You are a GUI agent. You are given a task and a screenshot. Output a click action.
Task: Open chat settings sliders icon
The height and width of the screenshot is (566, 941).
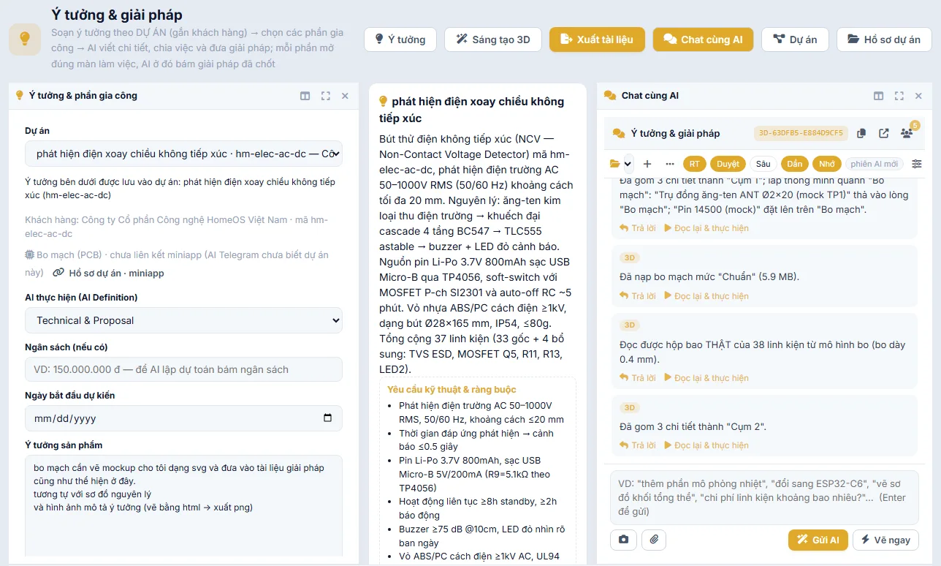pos(917,164)
